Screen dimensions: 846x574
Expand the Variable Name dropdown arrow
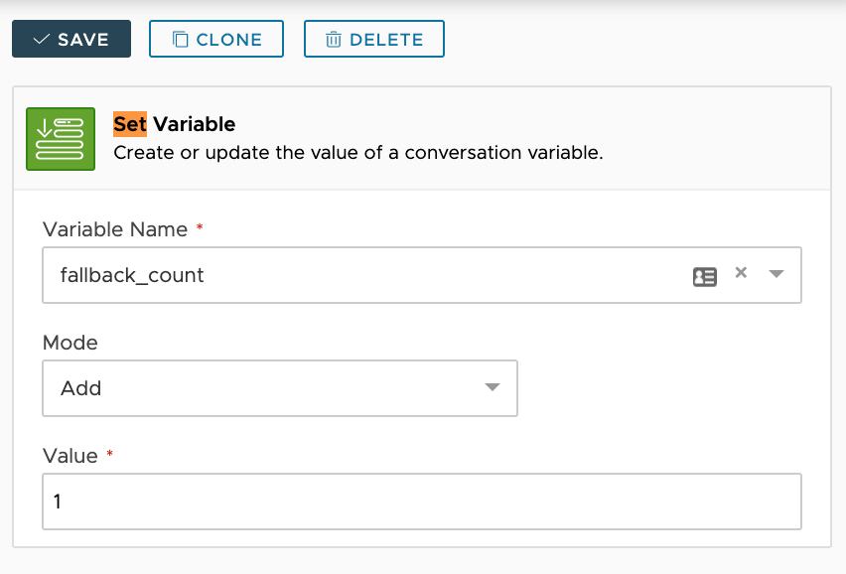click(776, 274)
